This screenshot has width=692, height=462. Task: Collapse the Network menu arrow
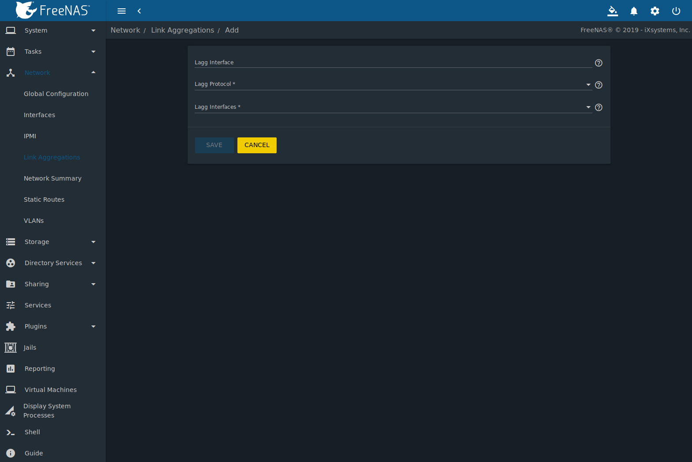point(93,72)
